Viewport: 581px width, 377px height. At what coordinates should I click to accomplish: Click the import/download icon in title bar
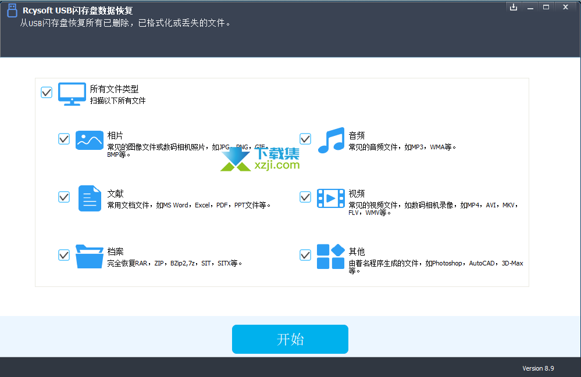pos(513,7)
